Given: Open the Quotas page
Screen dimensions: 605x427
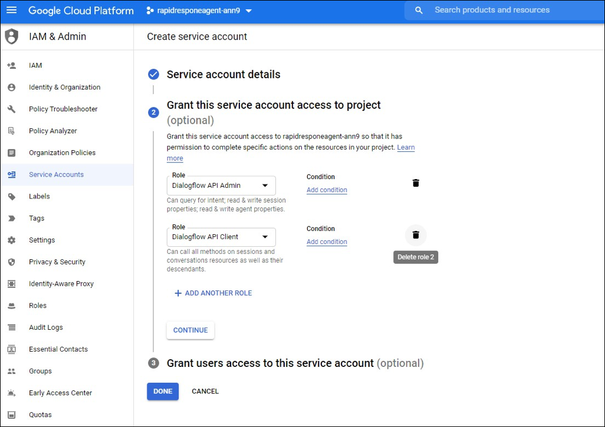Looking at the screenshot, I should [x=40, y=414].
